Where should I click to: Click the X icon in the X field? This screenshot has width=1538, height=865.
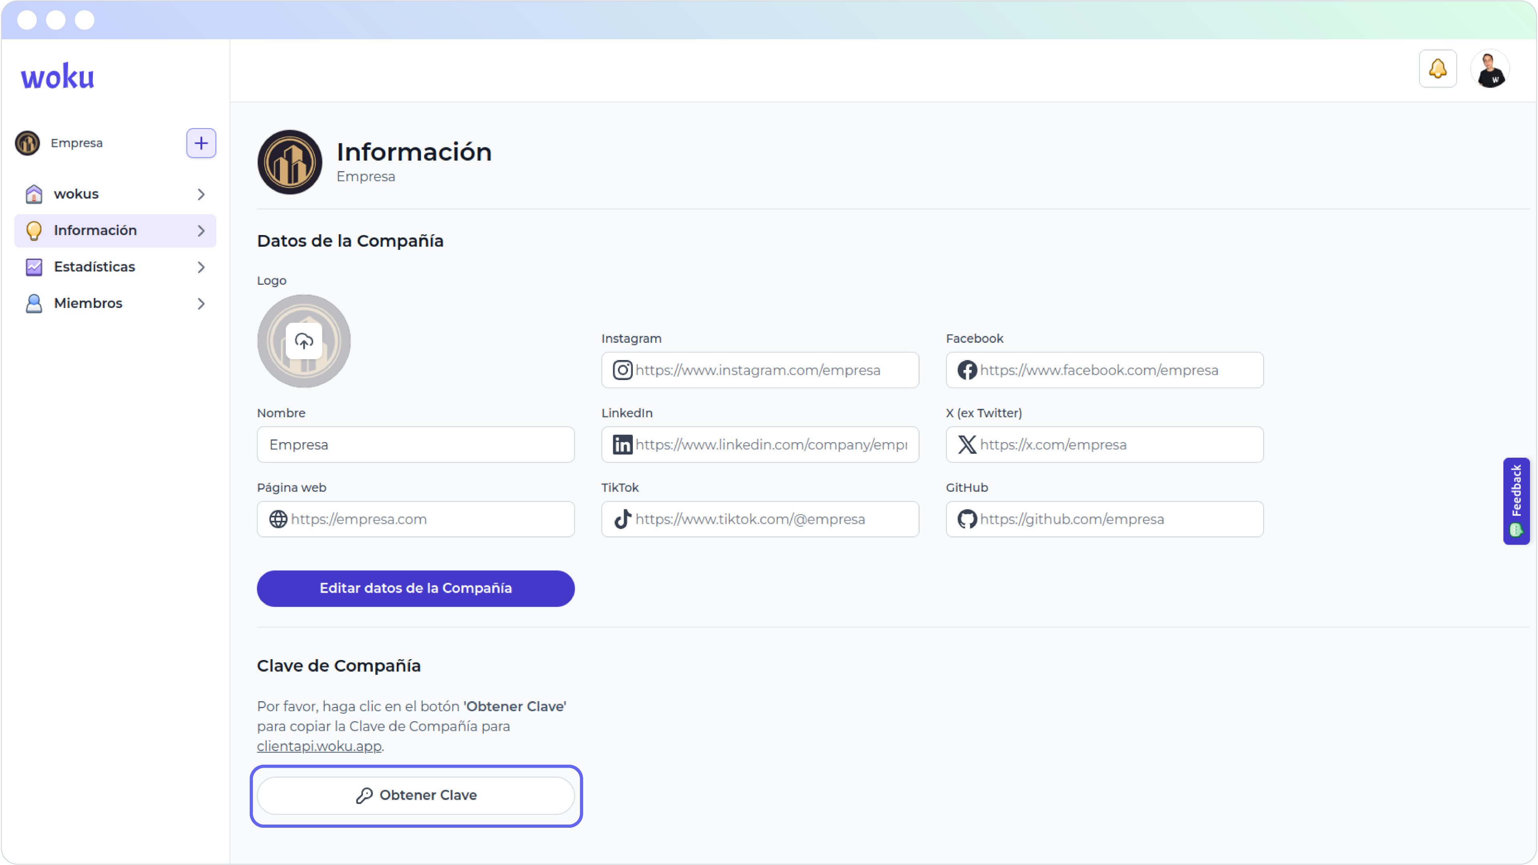tap(967, 444)
